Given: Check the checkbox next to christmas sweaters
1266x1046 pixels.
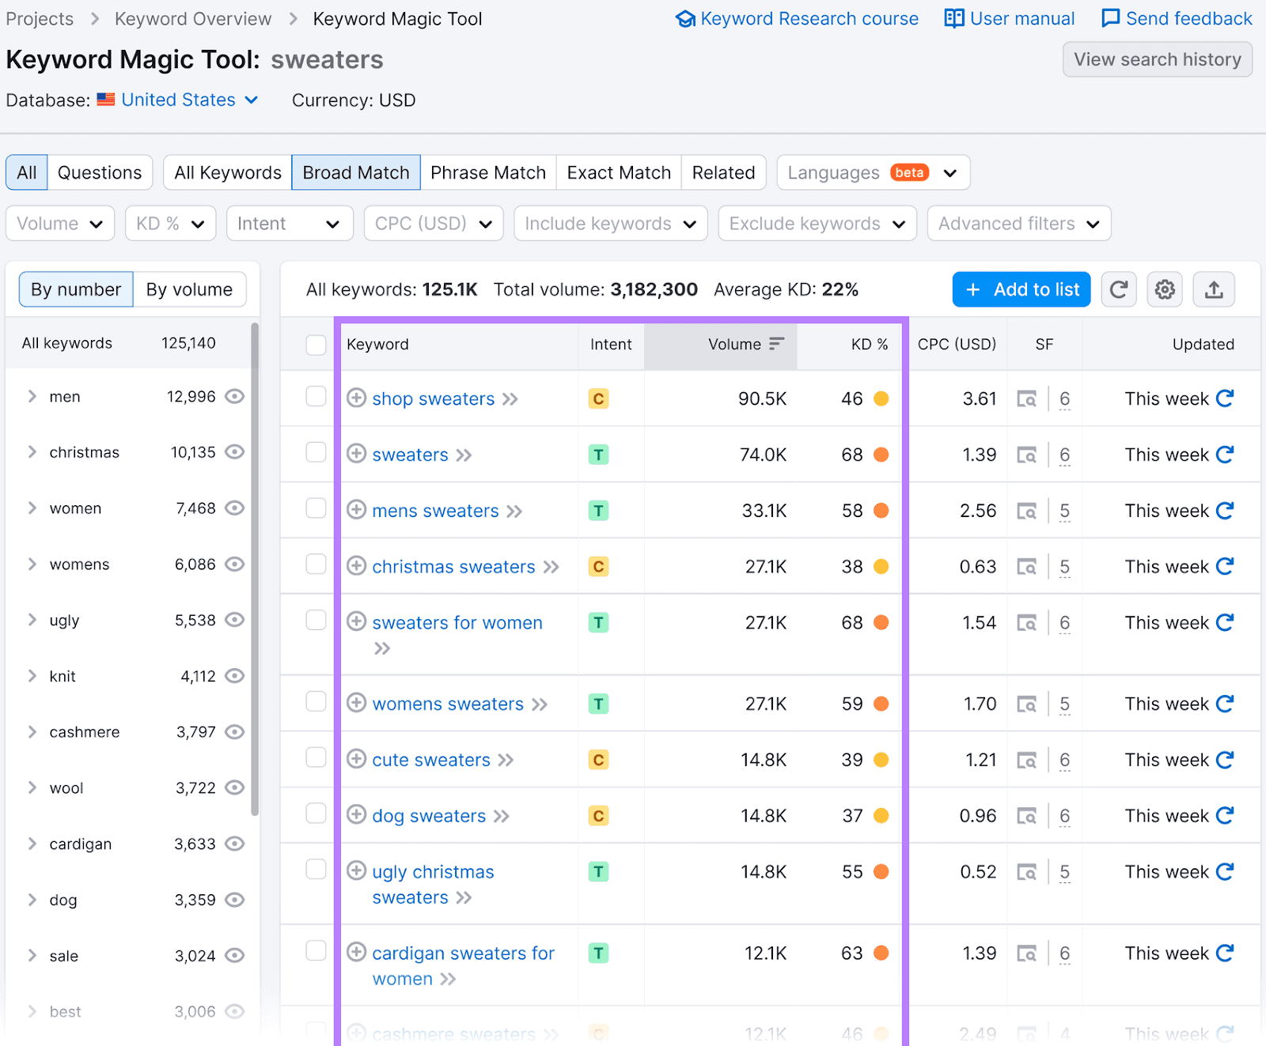Looking at the screenshot, I should (316, 565).
